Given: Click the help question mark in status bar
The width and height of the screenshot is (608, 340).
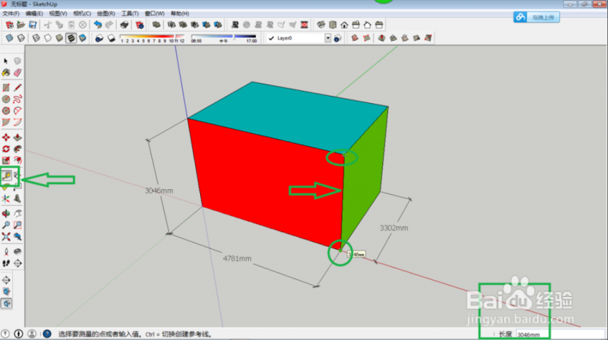Looking at the screenshot, I should [x=47, y=334].
